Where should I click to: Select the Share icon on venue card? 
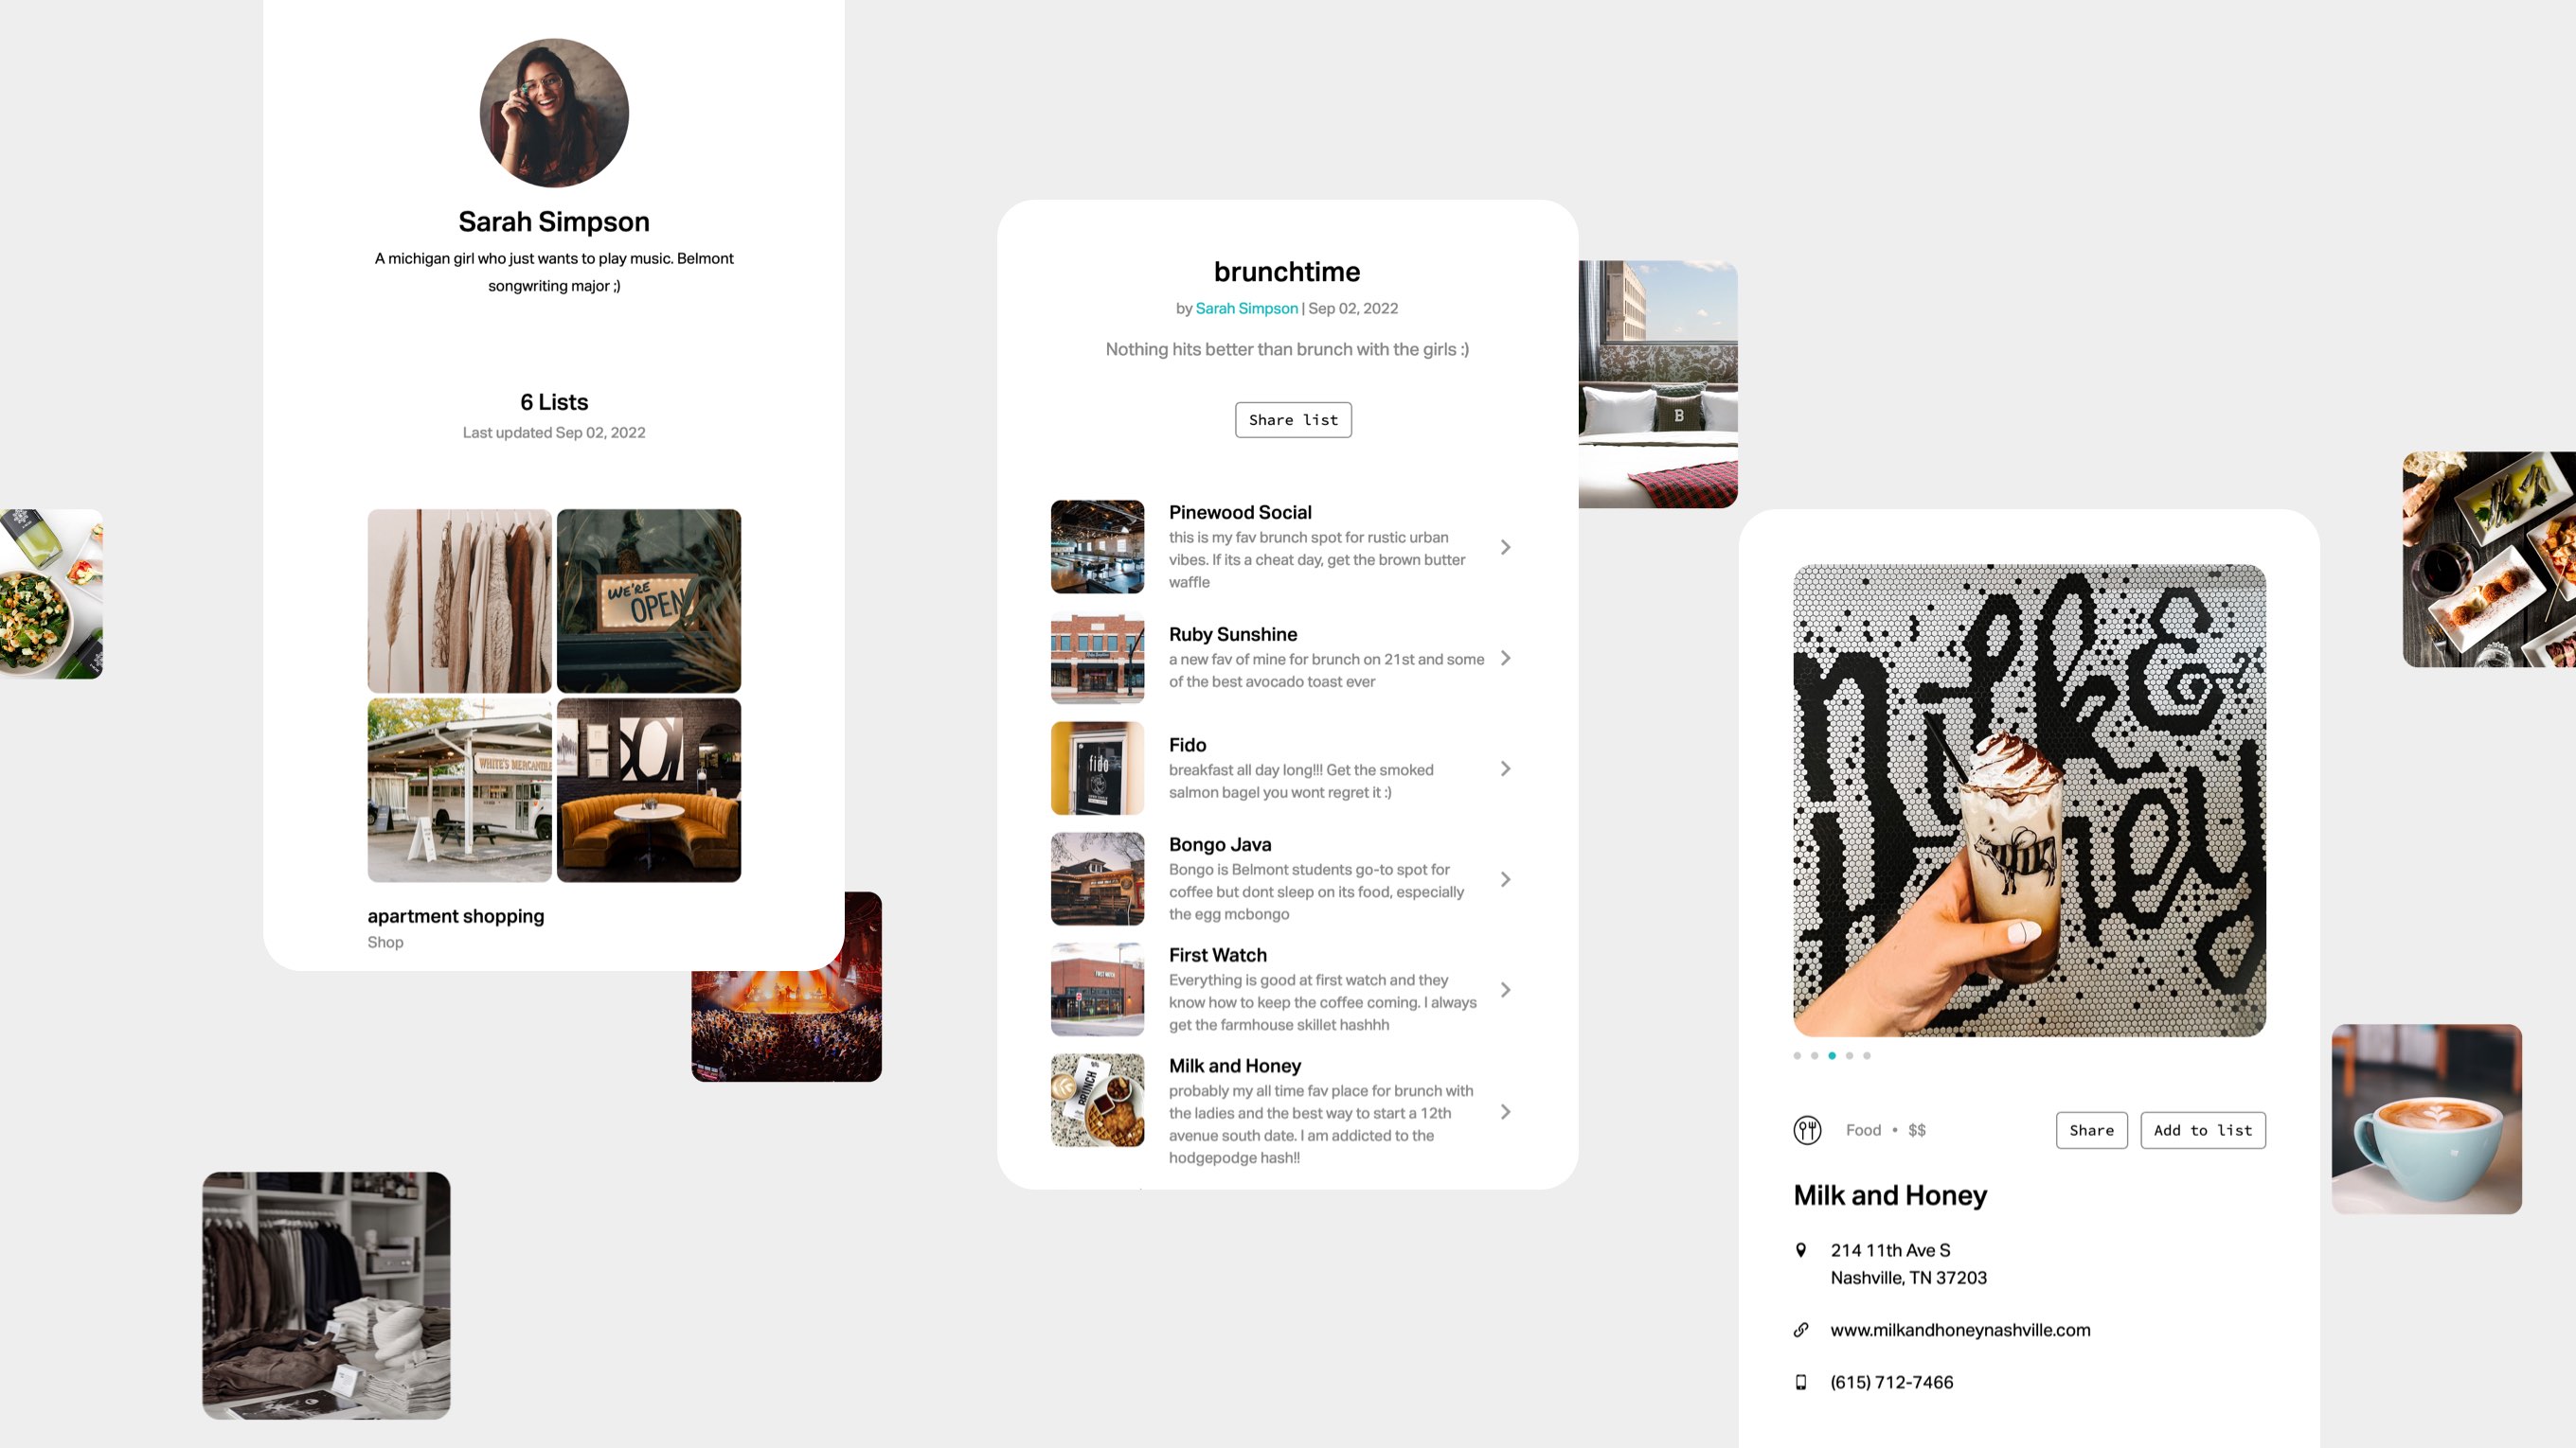point(2089,1130)
